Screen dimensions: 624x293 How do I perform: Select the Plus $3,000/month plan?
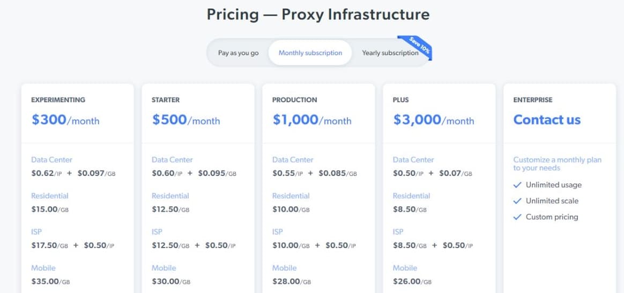point(433,120)
